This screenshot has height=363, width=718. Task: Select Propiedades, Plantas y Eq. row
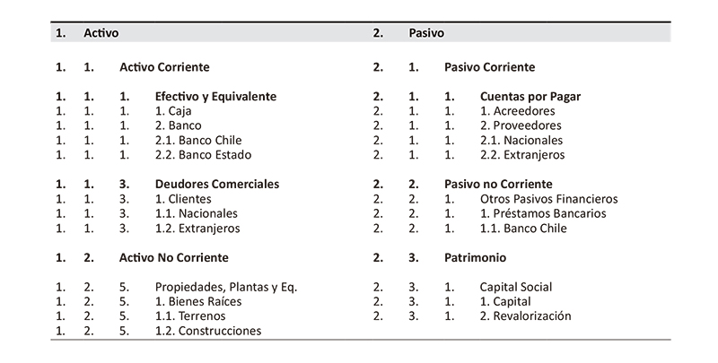[x=225, y=287]
